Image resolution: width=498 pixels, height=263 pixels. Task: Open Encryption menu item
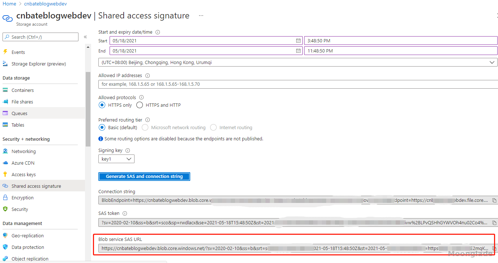(x=22, y=198)
